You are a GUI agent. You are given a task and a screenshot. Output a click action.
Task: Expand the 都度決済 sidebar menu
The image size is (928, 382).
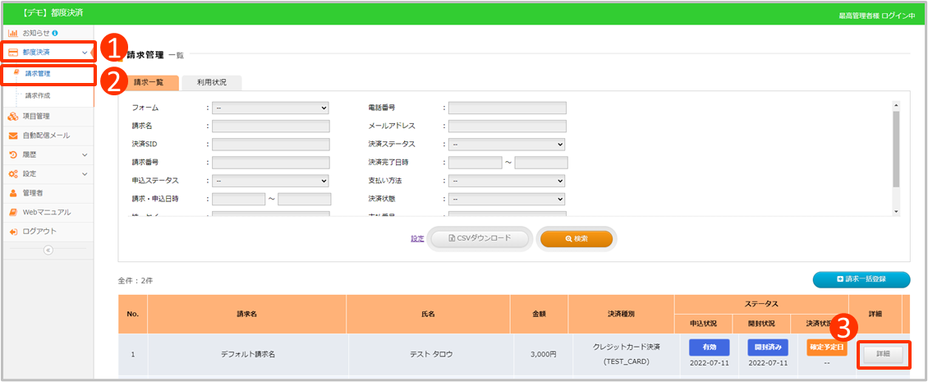[x=48, y=53]
